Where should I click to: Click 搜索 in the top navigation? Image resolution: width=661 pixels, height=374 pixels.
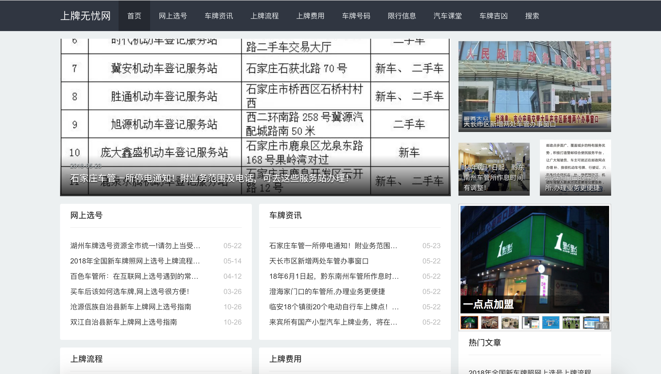point(532,16)
